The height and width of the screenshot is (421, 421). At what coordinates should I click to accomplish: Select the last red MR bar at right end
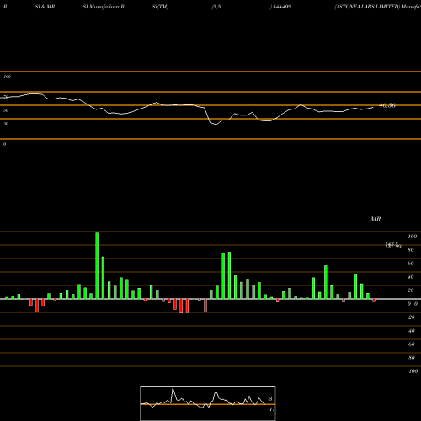[x=374, y=301]
